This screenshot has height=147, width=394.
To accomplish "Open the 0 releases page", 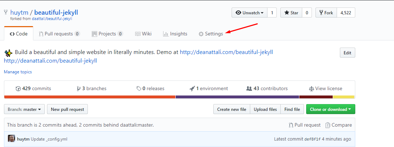I will coord(150,89).
